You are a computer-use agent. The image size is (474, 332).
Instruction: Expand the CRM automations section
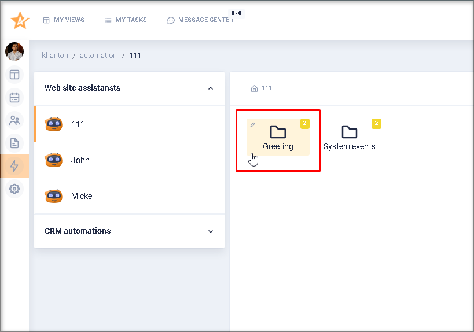pyautogui.click(x=211, y=231)
